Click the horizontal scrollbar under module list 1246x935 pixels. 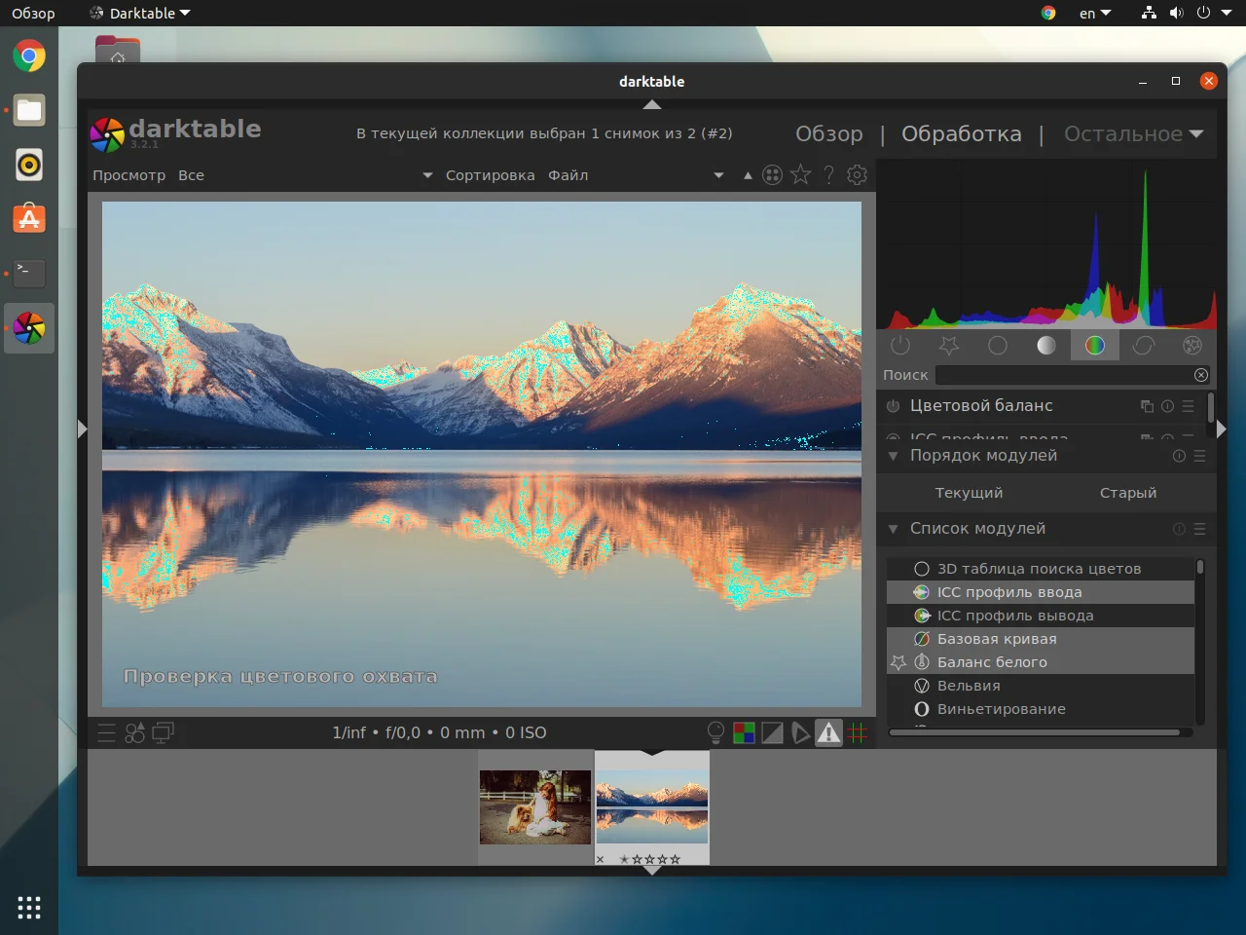pyautogui.click(x=1034, y=732)
